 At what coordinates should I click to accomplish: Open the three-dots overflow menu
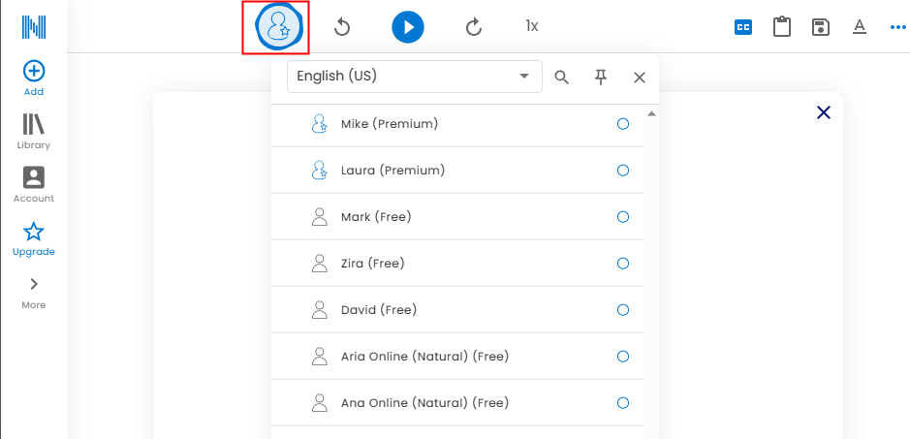tap(897, 27)
